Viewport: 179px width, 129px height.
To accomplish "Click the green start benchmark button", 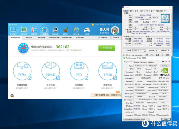I will pos(107,48).
